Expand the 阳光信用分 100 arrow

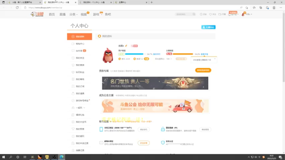pyautogui.click(x=171, y=59)
